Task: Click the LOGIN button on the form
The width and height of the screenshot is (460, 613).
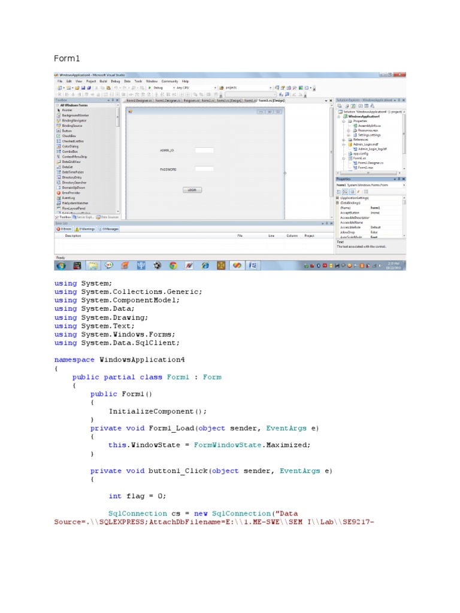Action: click(x=192, y=189)
